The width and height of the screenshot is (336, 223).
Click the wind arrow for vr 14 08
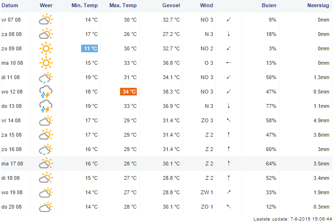point(228,120)
